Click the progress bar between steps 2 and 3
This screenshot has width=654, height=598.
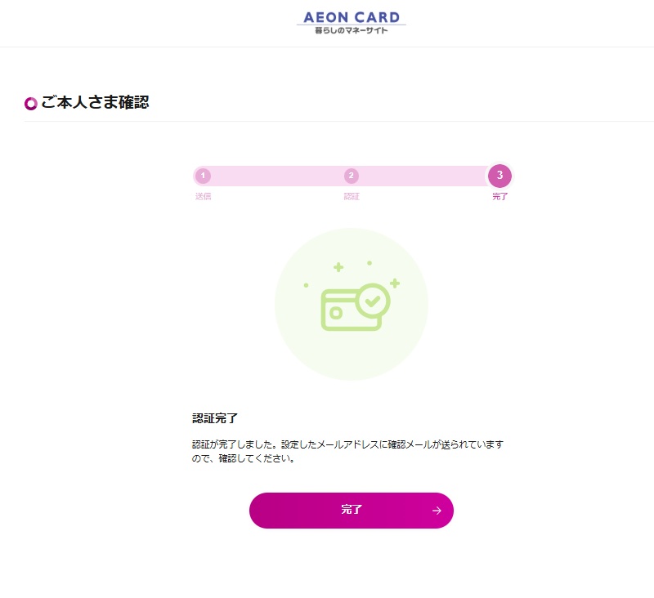(x=421, y=176)
